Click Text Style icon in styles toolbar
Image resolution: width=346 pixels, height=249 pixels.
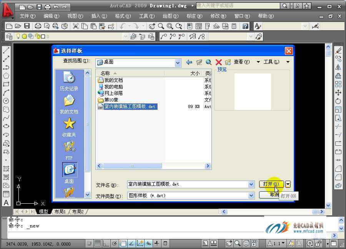click(258, 26)
